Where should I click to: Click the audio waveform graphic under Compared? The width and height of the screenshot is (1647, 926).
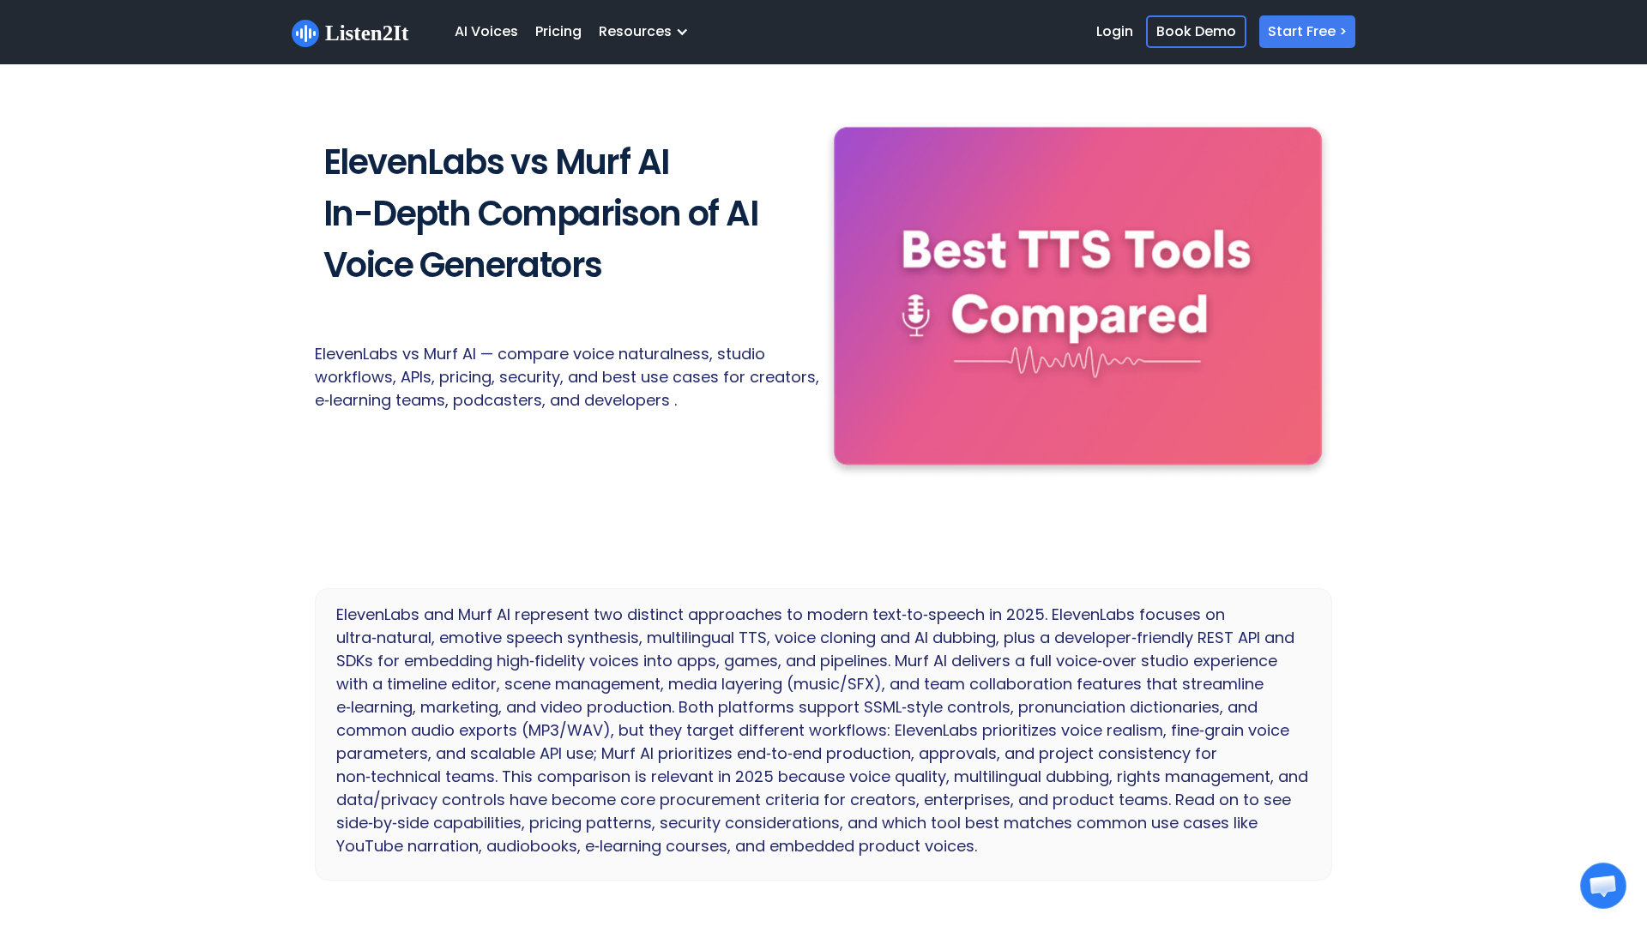pos(1077,361)
